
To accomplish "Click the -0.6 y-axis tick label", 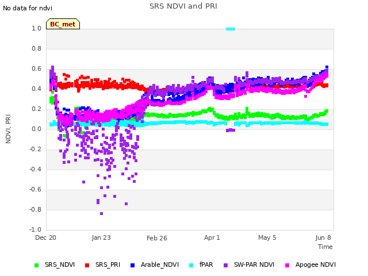I will click(35, 189).
